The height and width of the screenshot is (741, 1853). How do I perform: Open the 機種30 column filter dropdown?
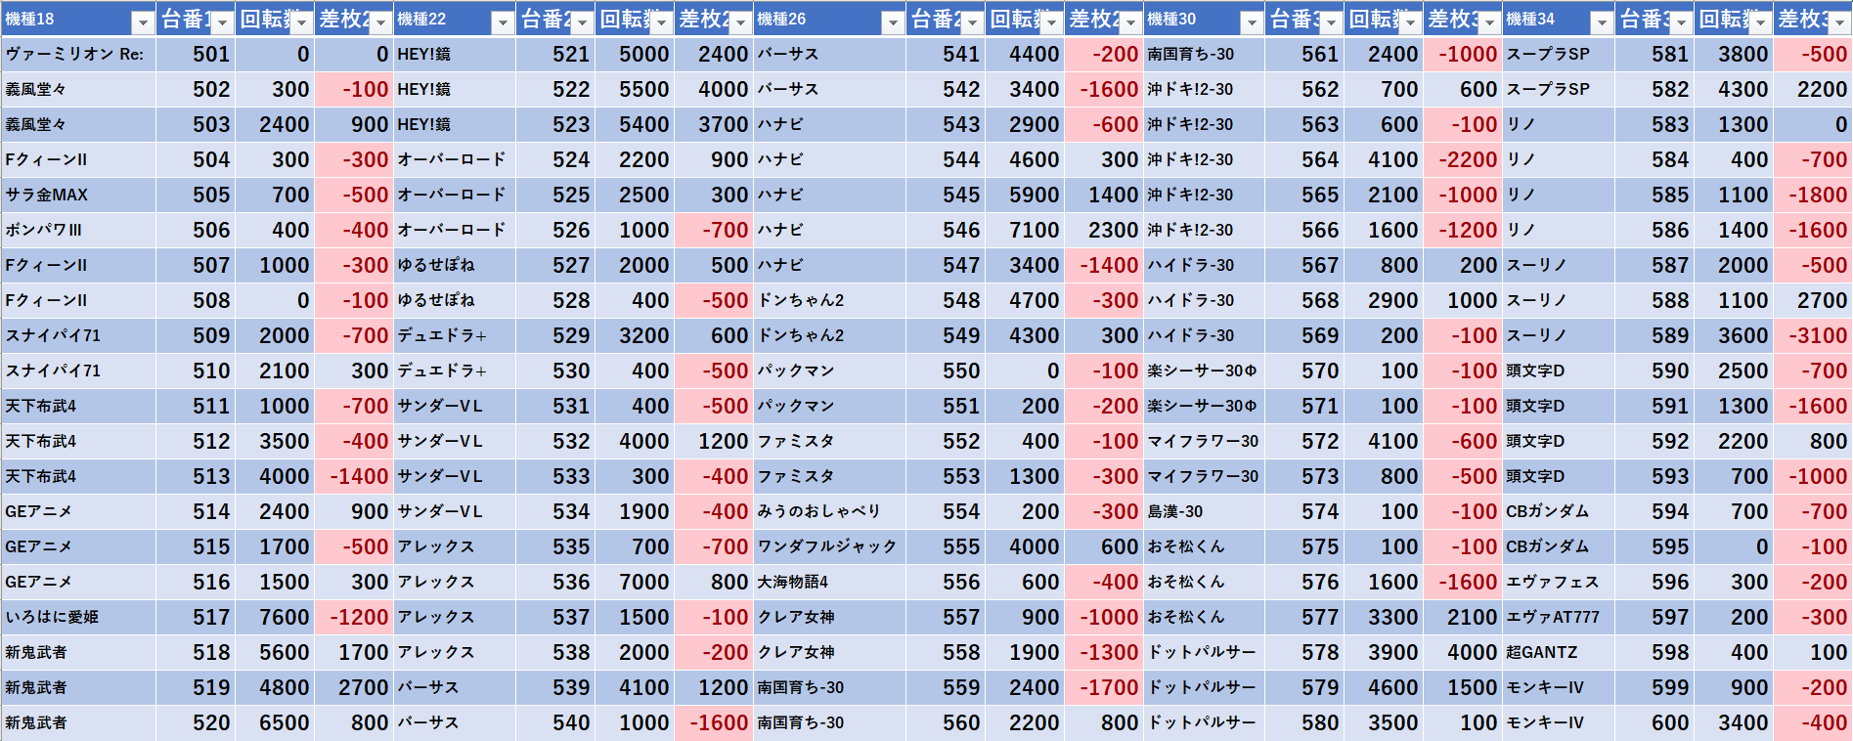click(x=1252, y=22)
